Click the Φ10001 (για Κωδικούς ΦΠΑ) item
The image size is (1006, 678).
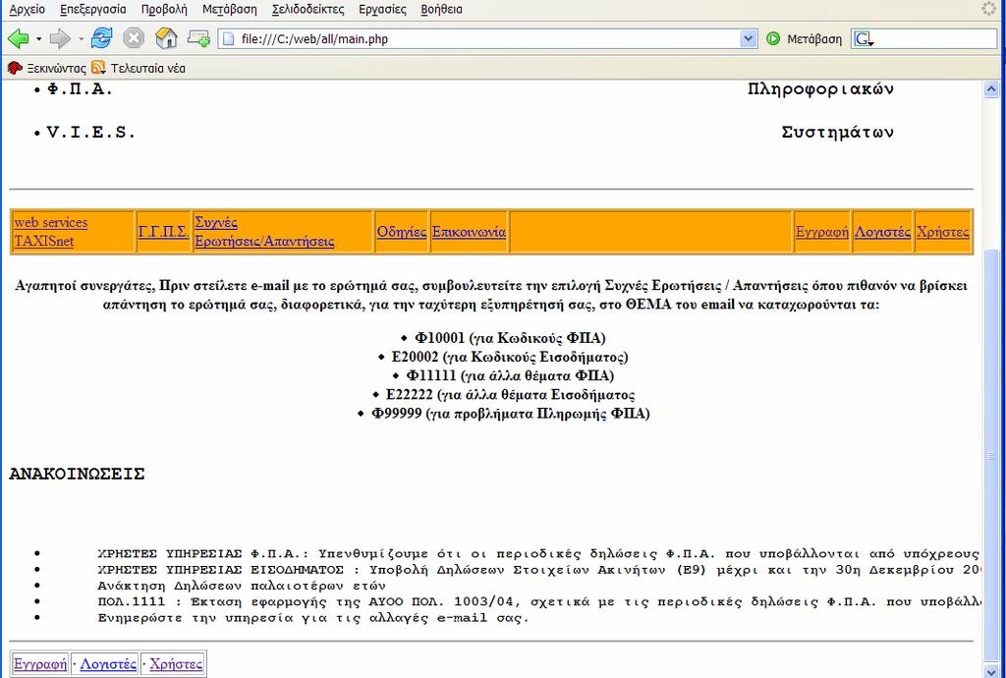pyautogui.click(x=510, y=338)
